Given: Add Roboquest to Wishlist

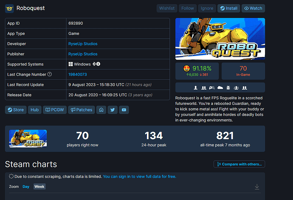Looking at the screenshot, I should point(167,8).
